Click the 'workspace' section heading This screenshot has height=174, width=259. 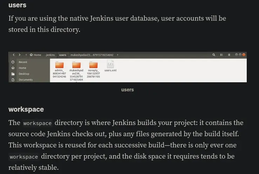[x=26, y=109]
